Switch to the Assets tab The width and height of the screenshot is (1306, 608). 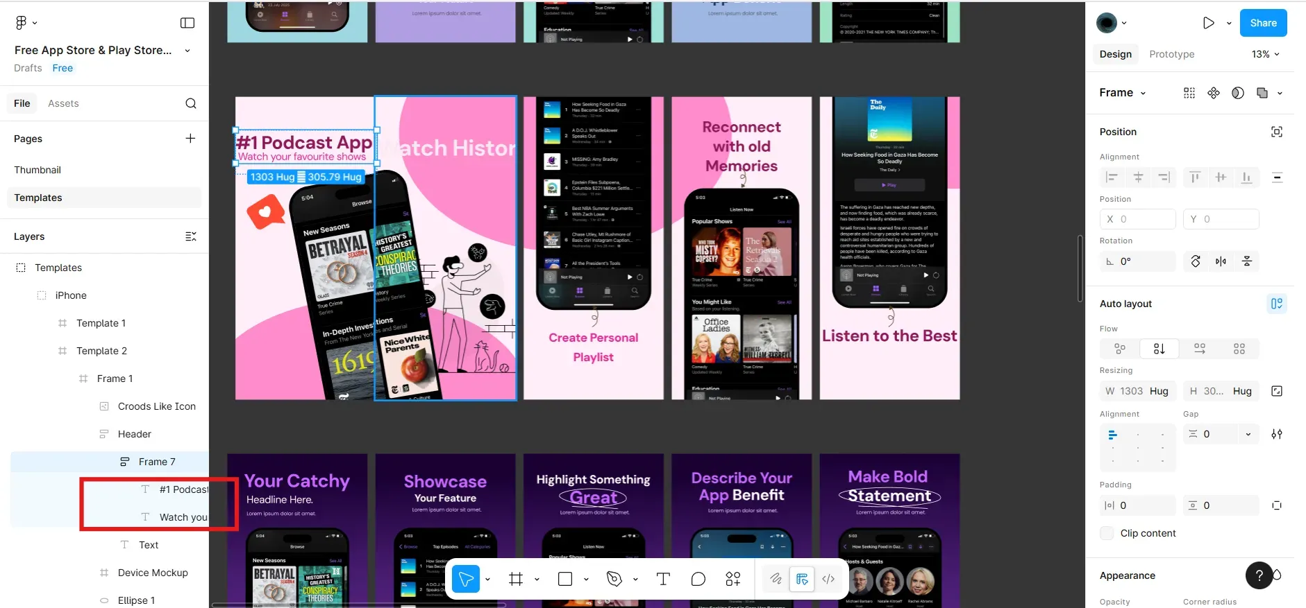pos(63,103)
